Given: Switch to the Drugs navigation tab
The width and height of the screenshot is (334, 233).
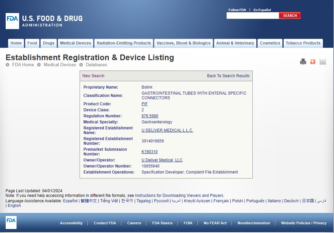Looking at the screenshot, I should click(48, 43).
